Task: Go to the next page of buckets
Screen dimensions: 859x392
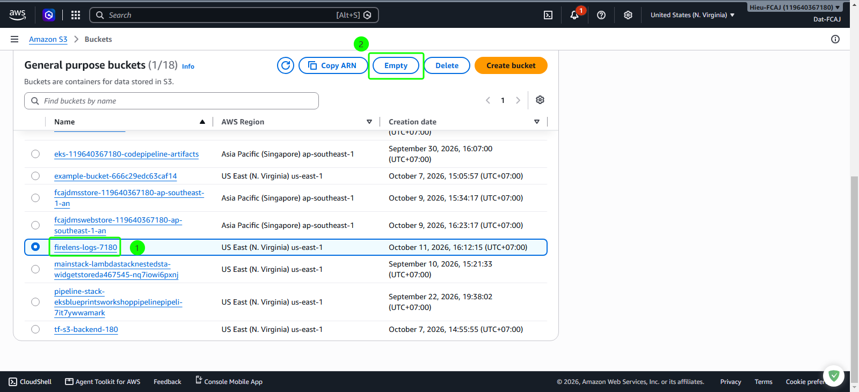Action: coord(518,100)
